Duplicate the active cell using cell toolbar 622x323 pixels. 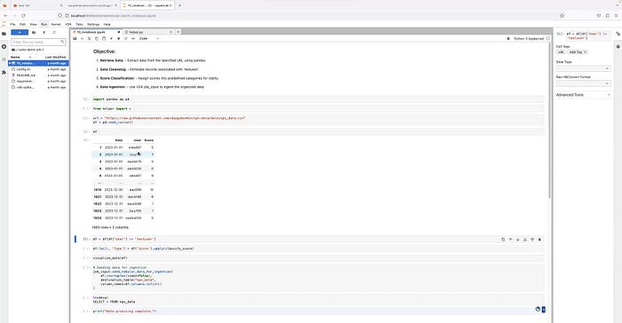point(503,240)
